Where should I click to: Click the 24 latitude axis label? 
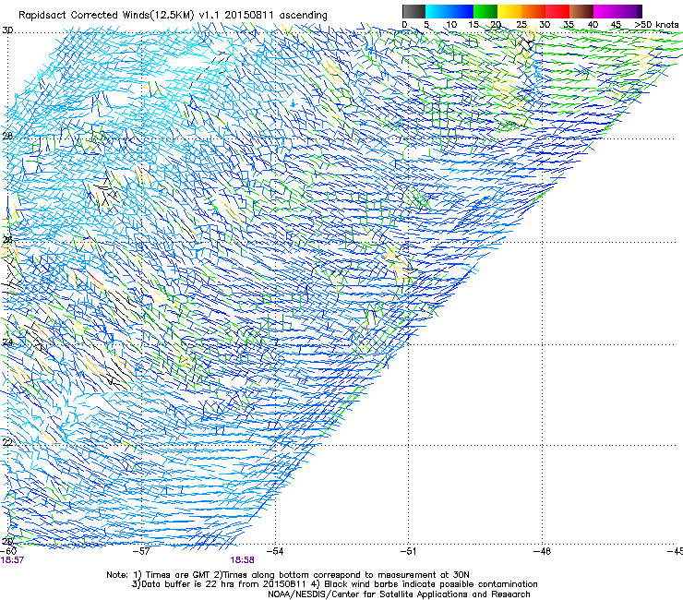(x=7, y=342)
